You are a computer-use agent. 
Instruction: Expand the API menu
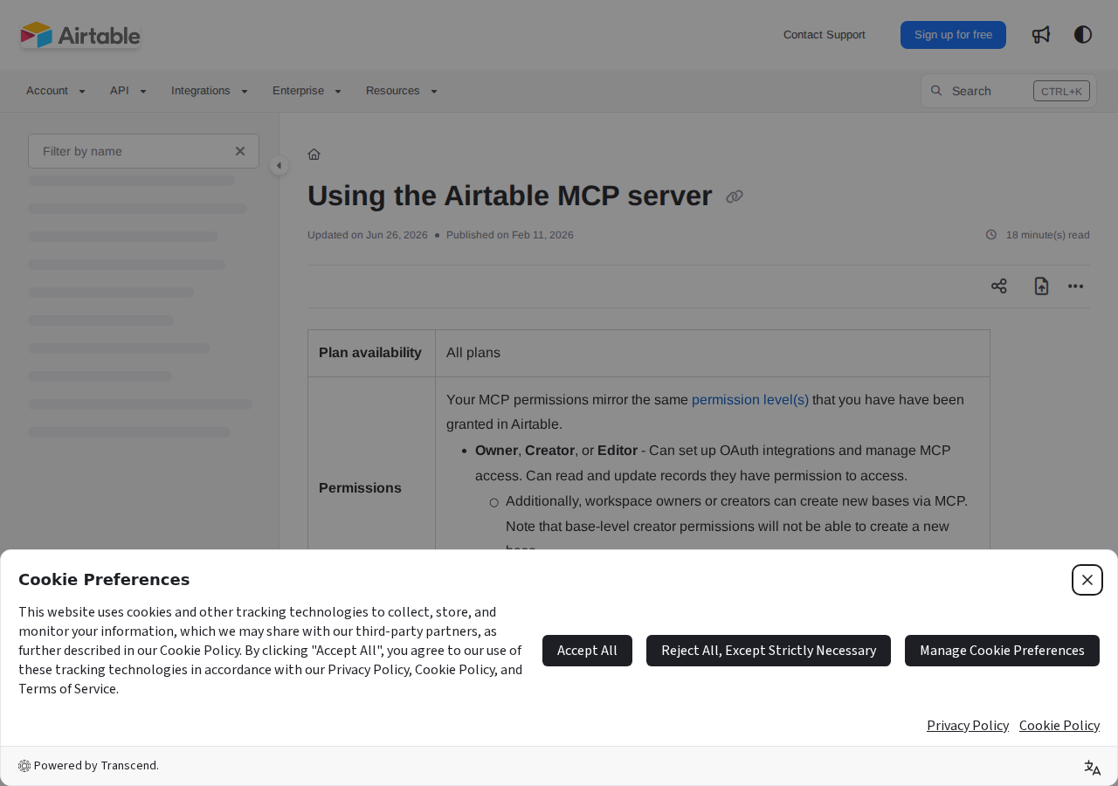128,91
